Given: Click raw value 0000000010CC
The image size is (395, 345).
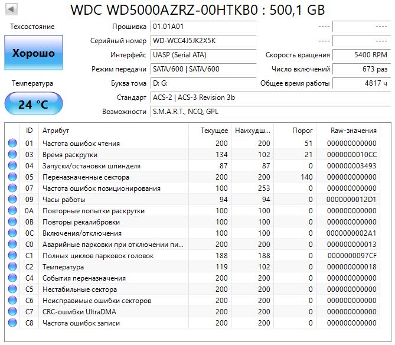Looking at the screenshot, I should click(x=352, y=154).
